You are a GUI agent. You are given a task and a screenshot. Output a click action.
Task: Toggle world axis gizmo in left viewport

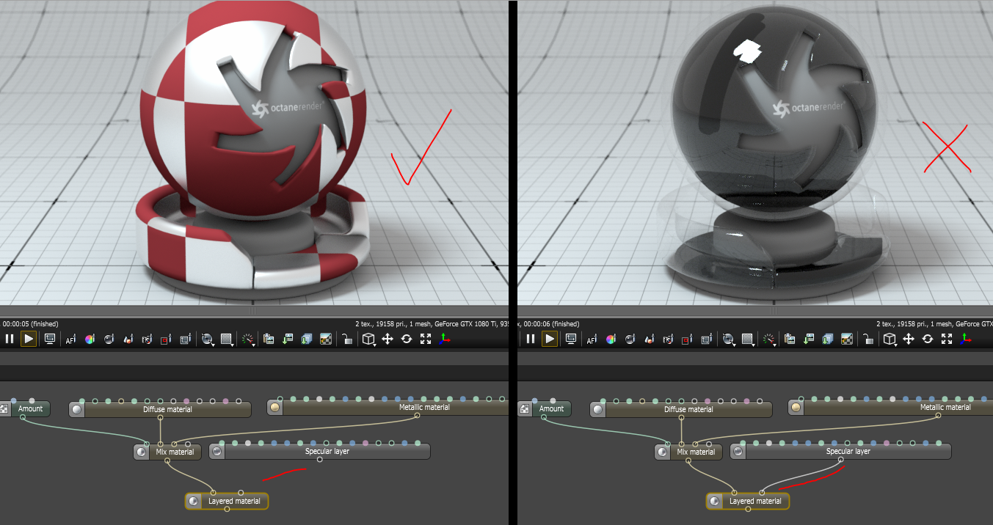point(445,339)
